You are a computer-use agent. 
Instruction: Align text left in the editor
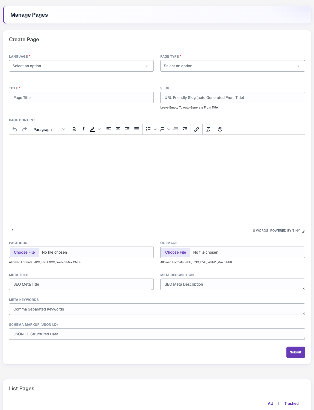click(x=109, y=129)
